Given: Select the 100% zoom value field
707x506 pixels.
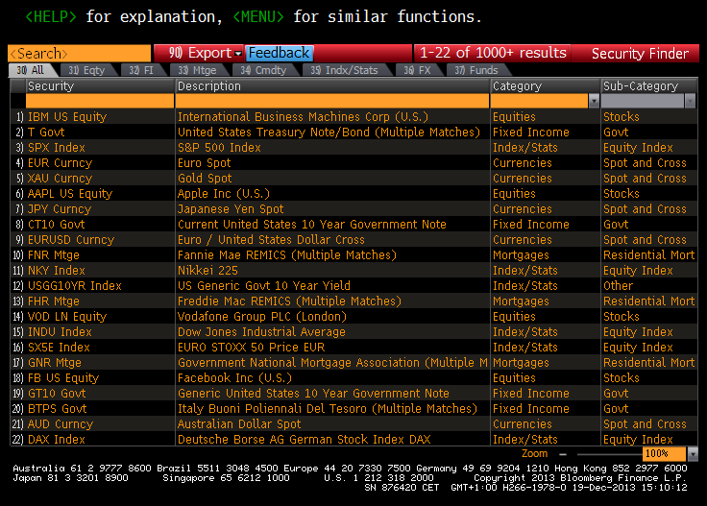Looking at the screenshot, I should [x=664, y=454].
